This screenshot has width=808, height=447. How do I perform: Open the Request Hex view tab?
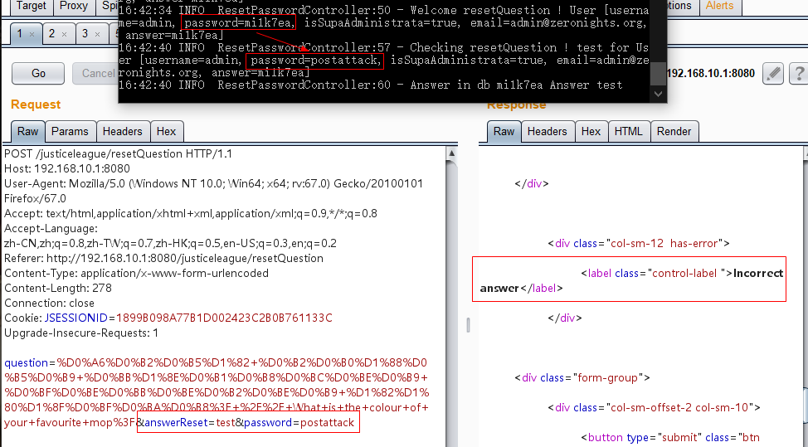166,131
